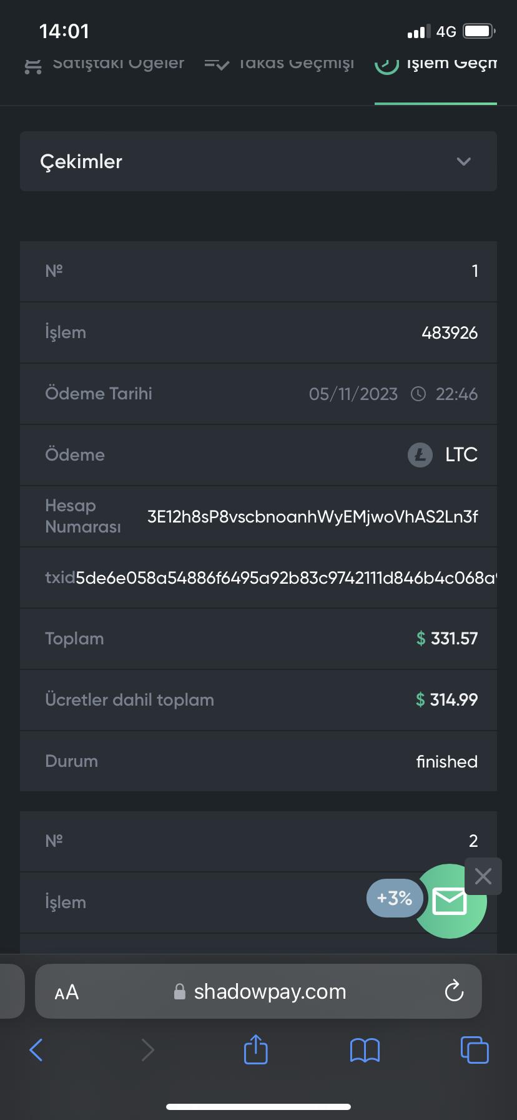This screenshot has width=517, height=1120.
Task: Open Safari bookmarks book icon
Action: coord(365,1050)
